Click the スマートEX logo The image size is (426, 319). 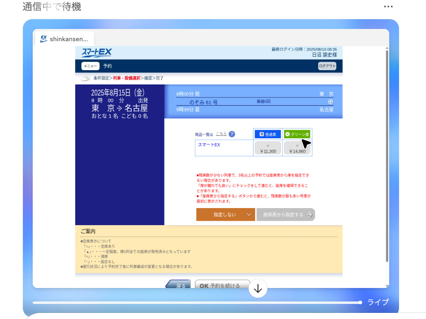tap(97, 52)
